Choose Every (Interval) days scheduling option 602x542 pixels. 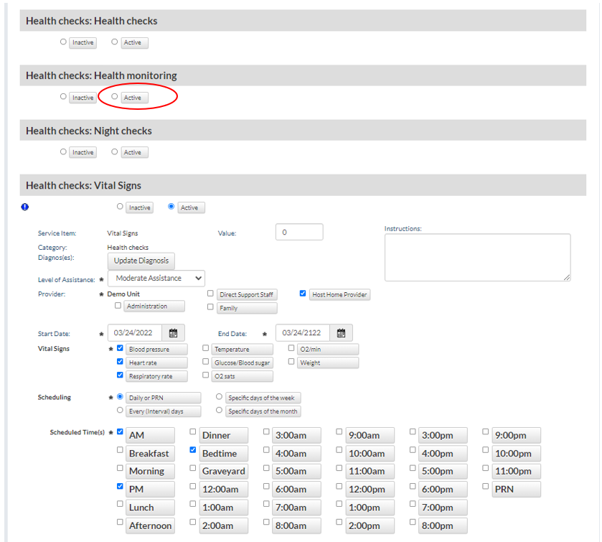tap(120, 411)
